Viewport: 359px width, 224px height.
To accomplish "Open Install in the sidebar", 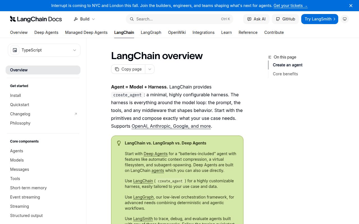I will tap(43, 95).
